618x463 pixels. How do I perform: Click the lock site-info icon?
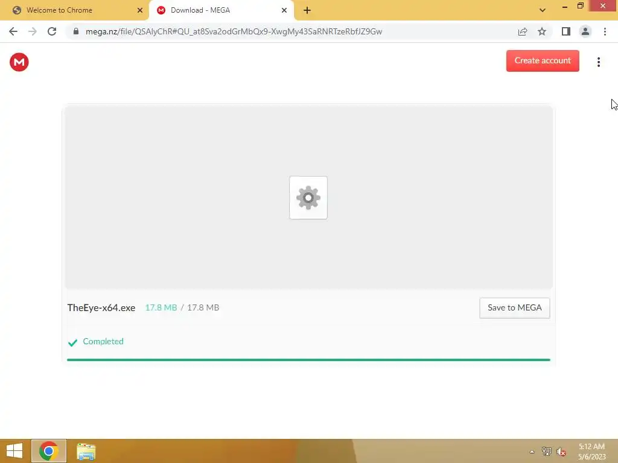pos(76,31)
